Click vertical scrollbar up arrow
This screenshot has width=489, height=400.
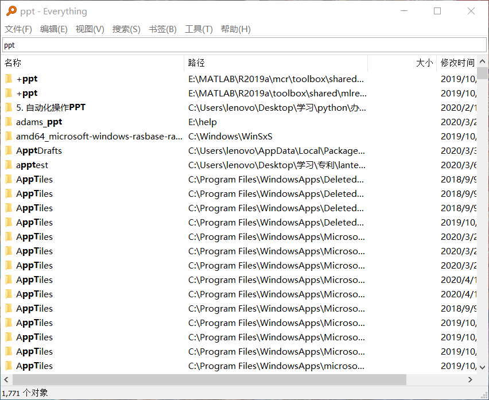pyautogui.click(x=483, y=61)
